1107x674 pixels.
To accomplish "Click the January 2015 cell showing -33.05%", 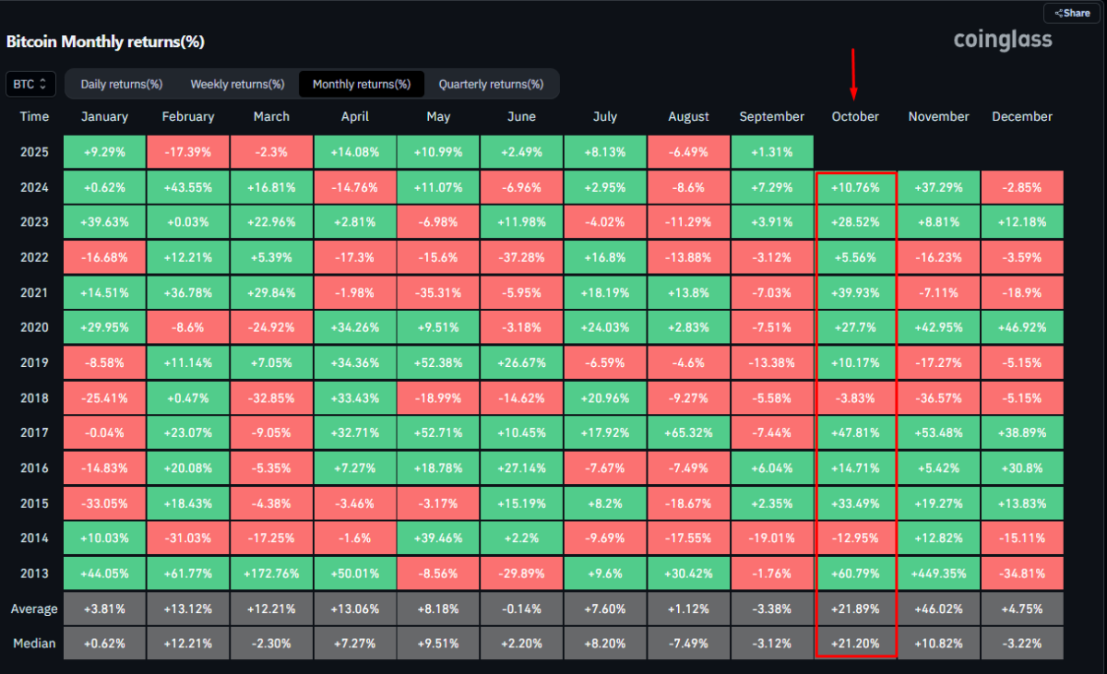I will 104,503.
